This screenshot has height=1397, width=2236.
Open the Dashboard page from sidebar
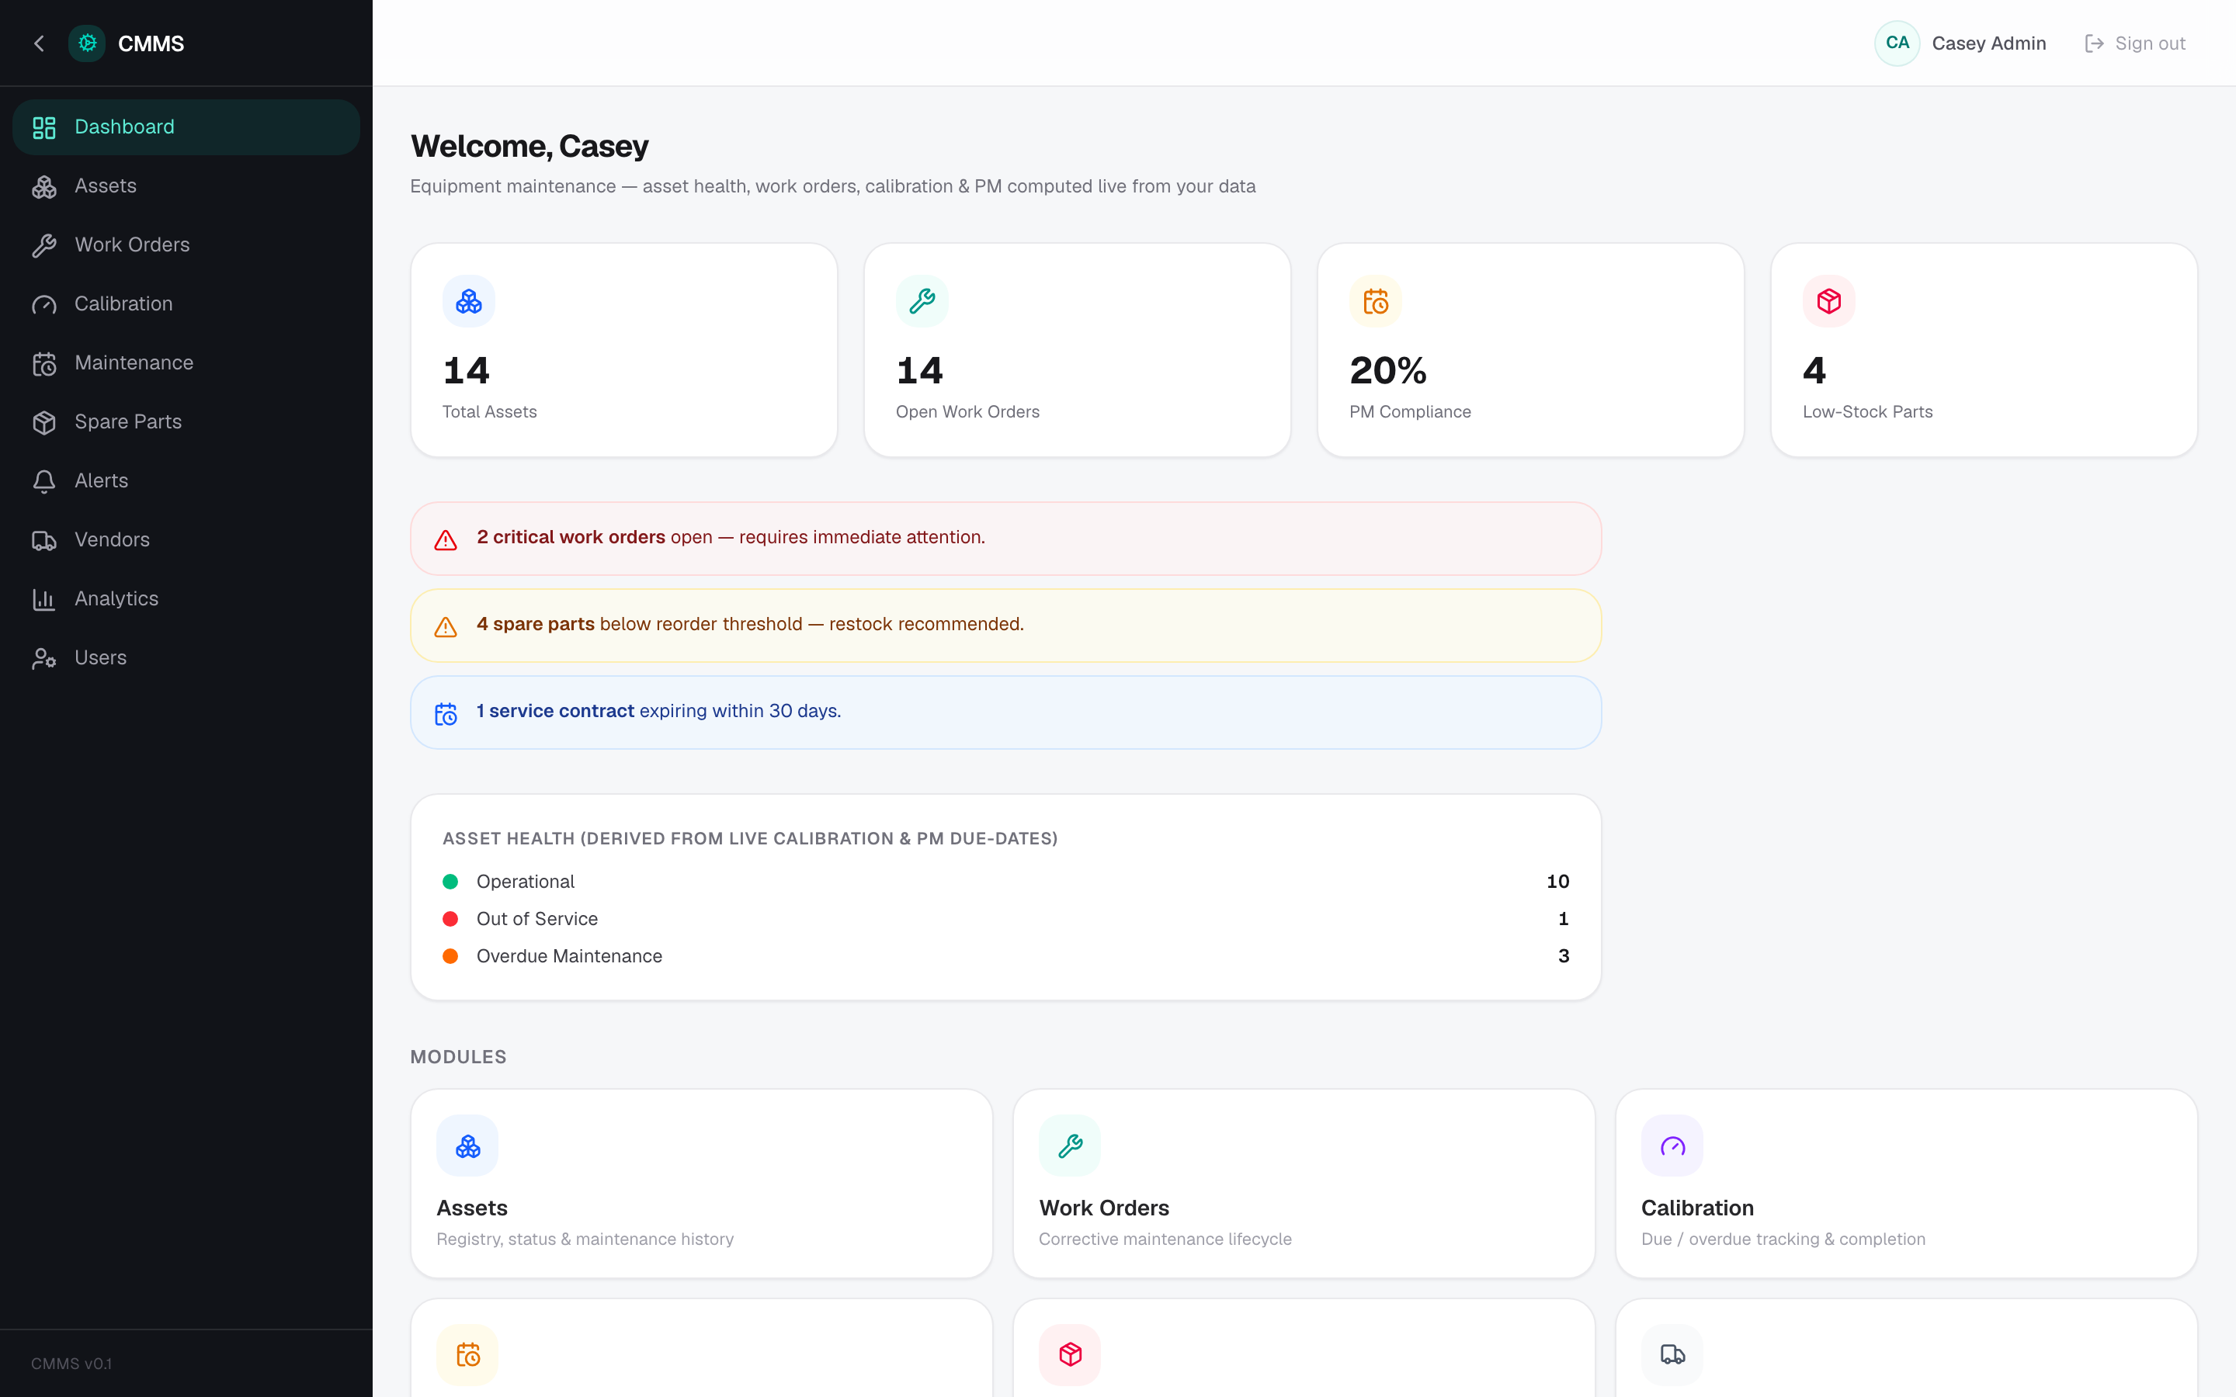186,127
